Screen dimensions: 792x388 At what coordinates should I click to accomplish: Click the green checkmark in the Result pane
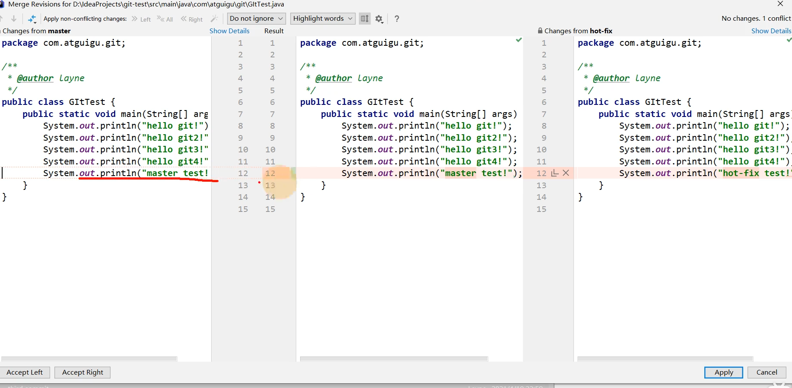(x=519, y=40)
